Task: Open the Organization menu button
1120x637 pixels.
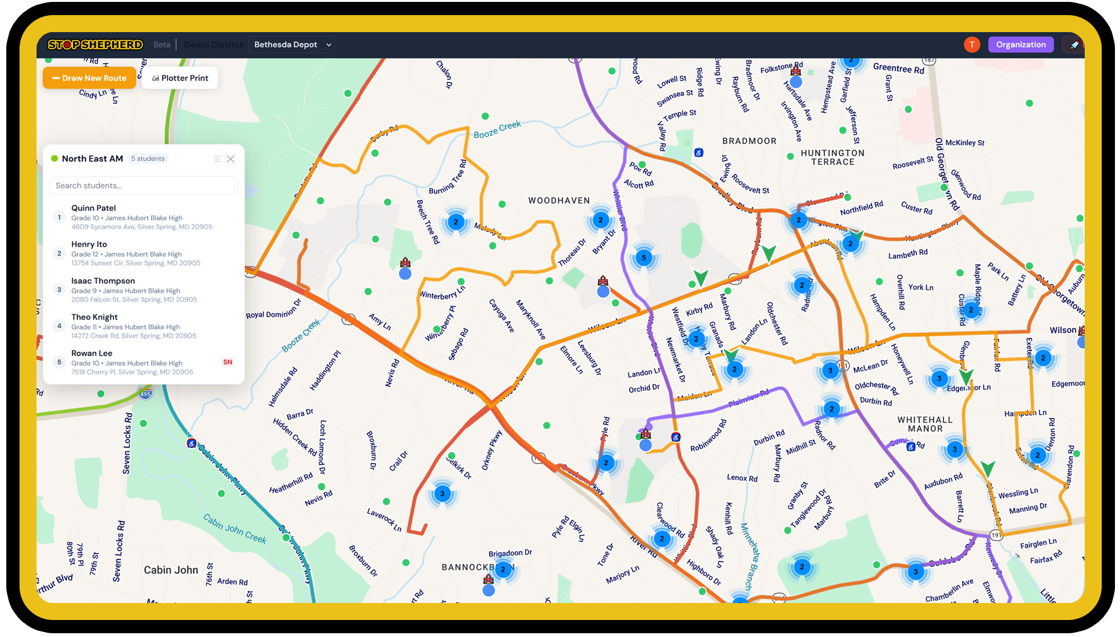Action: click(1020, 45)
